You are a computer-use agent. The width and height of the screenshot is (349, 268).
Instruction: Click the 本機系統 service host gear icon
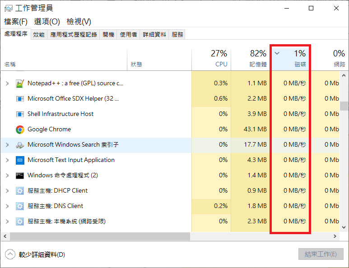[20, 222]
